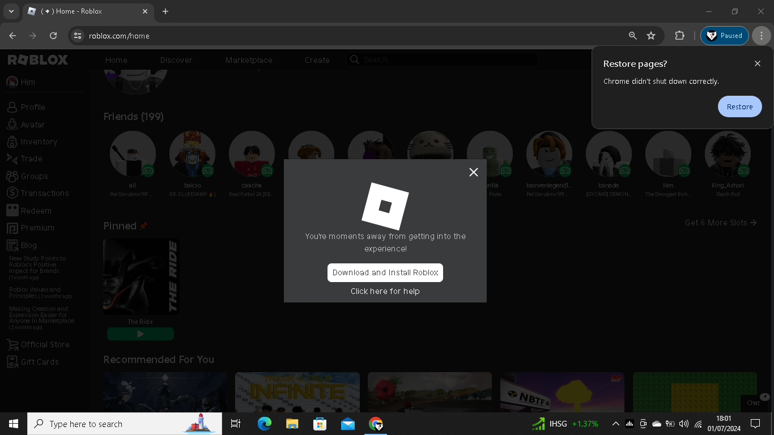This screenshot has width=774, height=435.
Task: Open a new Chrome tab
Action: point(165,11)
